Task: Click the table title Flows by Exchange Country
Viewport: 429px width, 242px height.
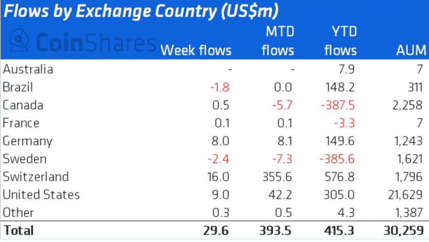Action: [x=141, y=11]
